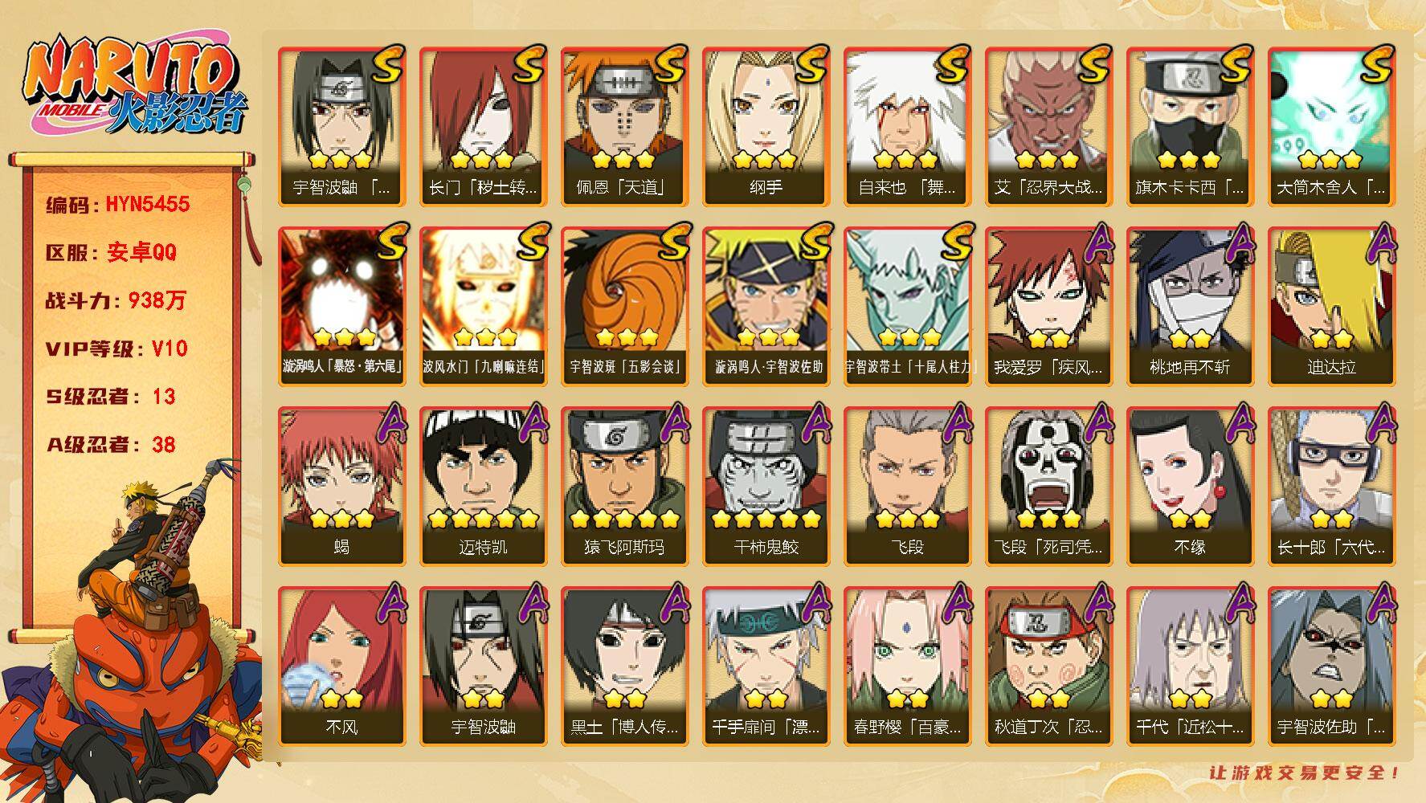This screenshot has height=803, width=1426.
Task: Click the 佩恩「天道」 character portrait
Action: (x=624, y=126)
